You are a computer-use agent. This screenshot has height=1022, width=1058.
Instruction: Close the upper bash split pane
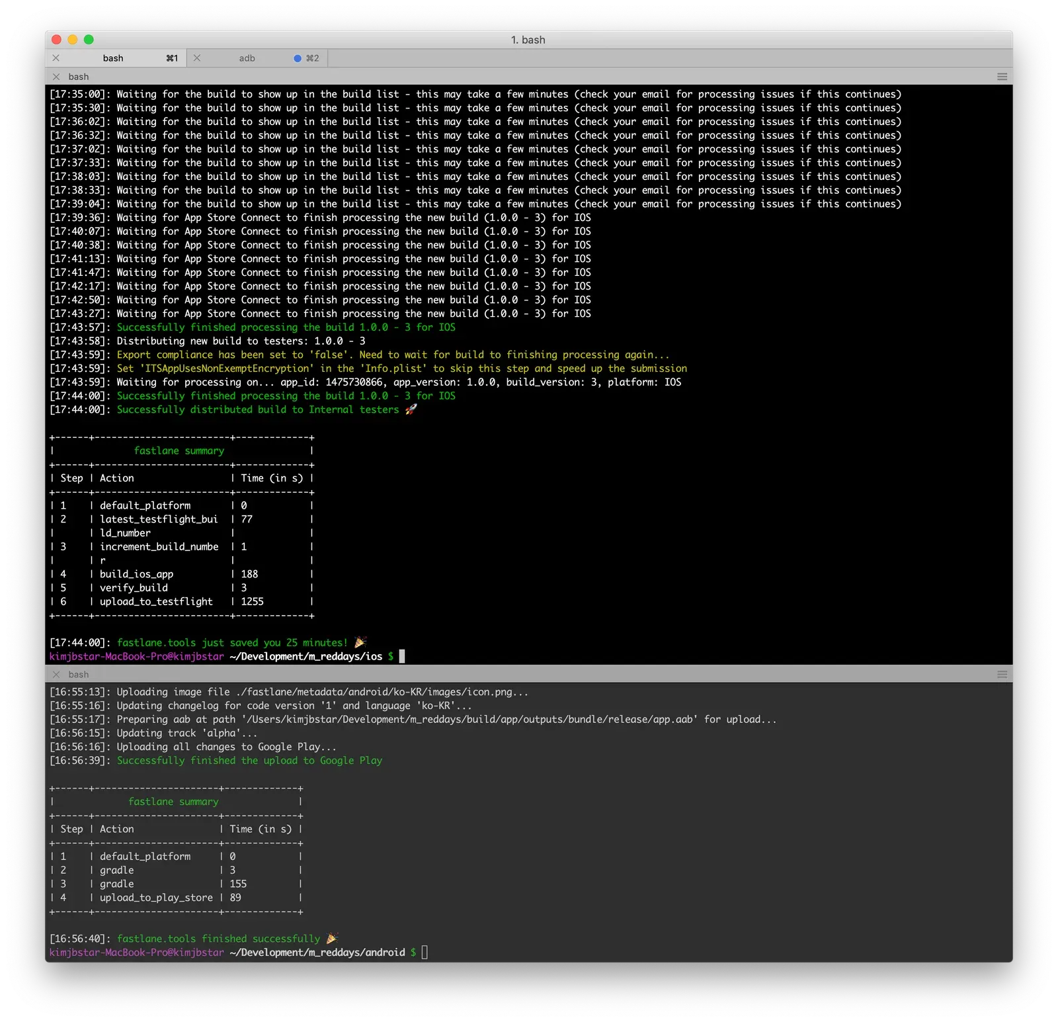[56, 77]
